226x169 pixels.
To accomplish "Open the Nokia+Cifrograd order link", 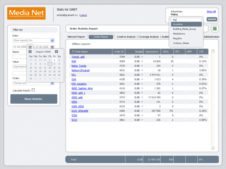I will [x=80, y=70].
